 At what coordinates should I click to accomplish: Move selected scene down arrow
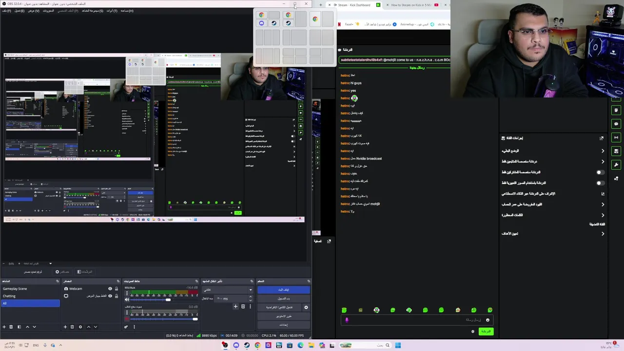[x=34, y=327]
